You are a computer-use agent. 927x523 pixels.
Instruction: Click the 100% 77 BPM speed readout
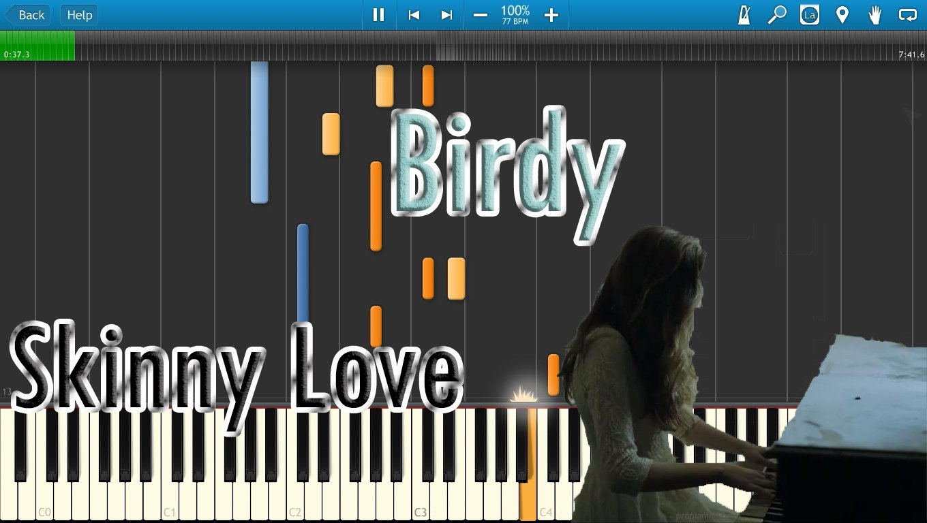tap(515, 15)
